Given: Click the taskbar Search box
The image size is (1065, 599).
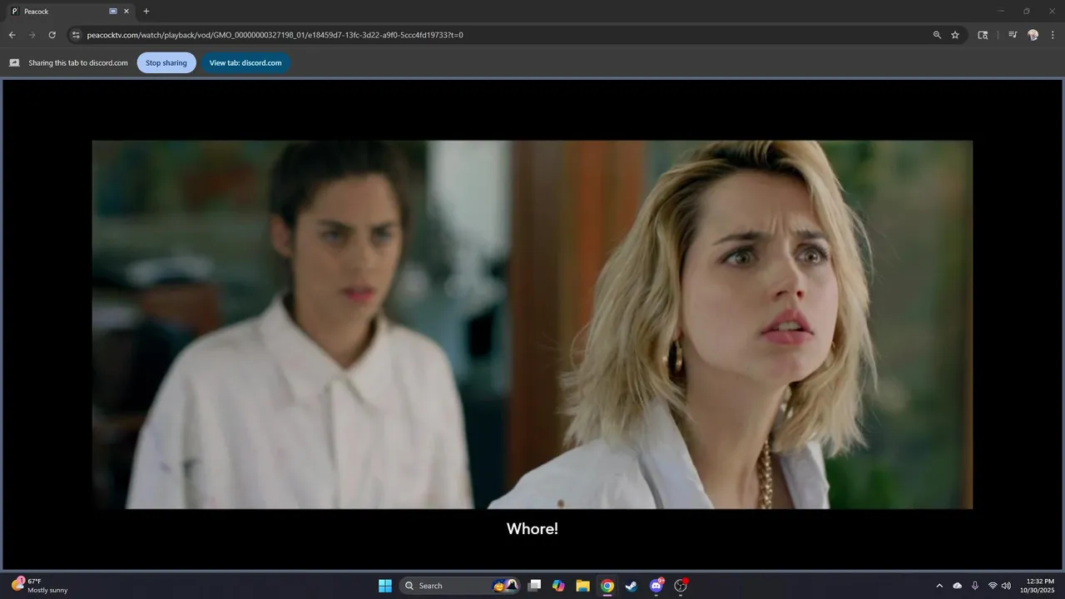Looking at the screenshot, I should [460, 586].
